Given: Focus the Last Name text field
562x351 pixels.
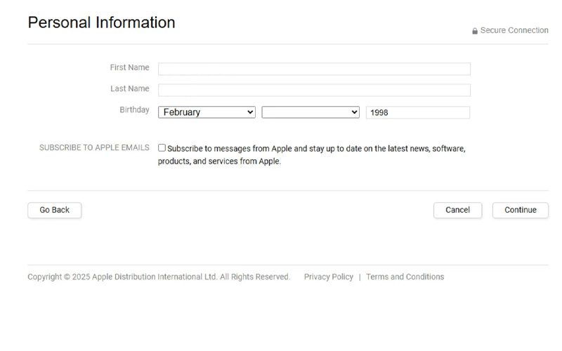Looking at the screenshot, I should (314, 91).
